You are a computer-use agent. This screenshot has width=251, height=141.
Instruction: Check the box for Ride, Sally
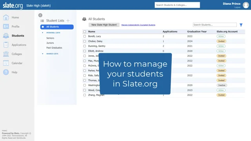[85, 76]
